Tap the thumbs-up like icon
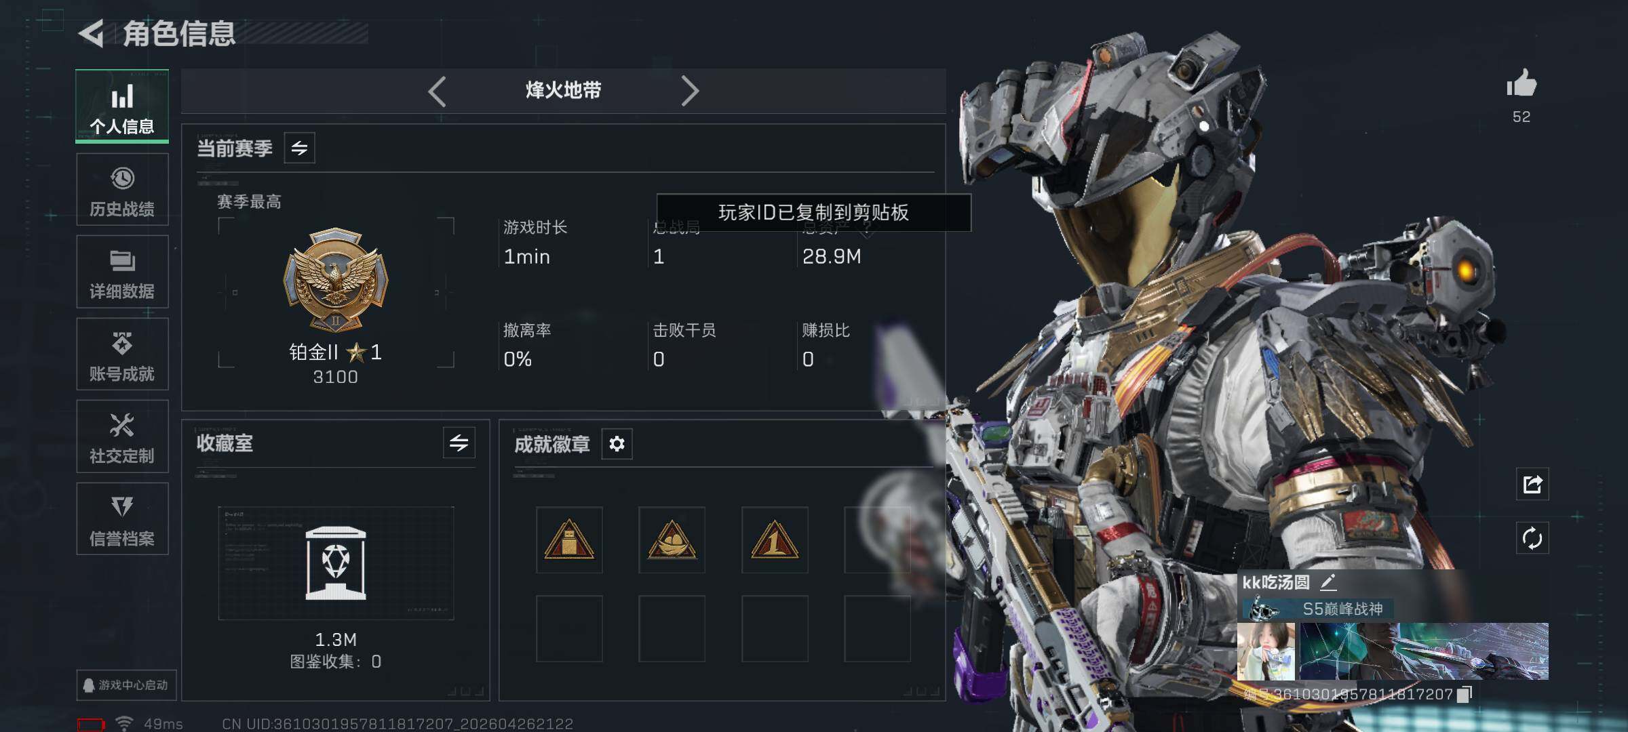This screenshot has width=1628, height=732. (x=1522, y=83)
